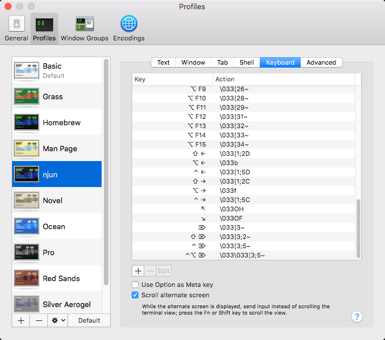This screenshot has width=385, height=340.
Task: Switch to the Window tab
Action: pos(193,62)
